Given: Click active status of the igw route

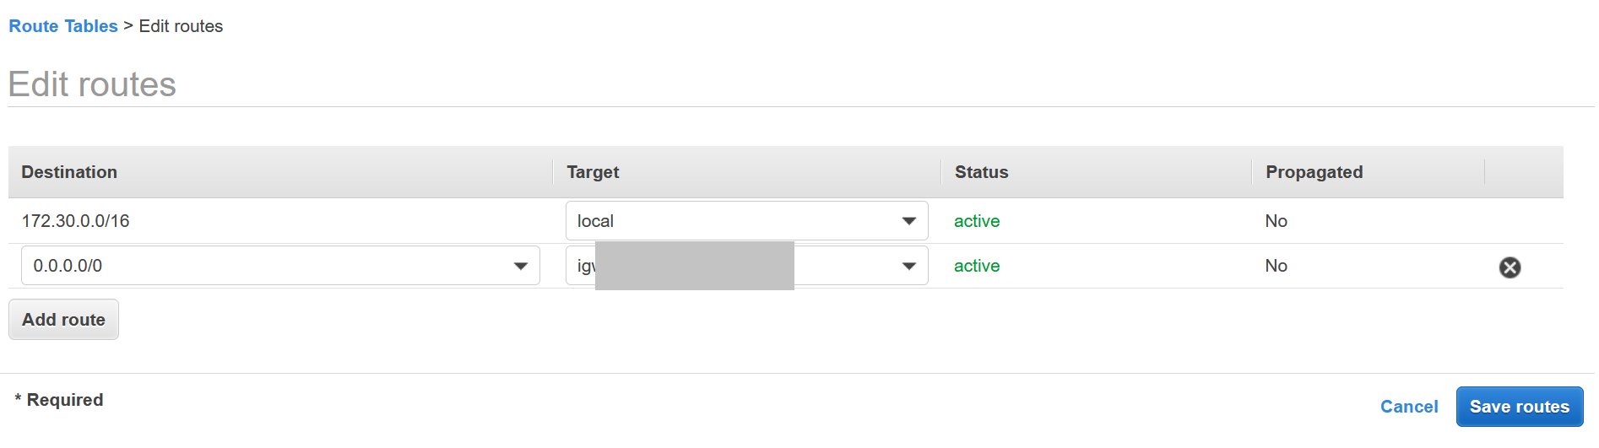Looking at the screenshot, I should coord(977,266).
